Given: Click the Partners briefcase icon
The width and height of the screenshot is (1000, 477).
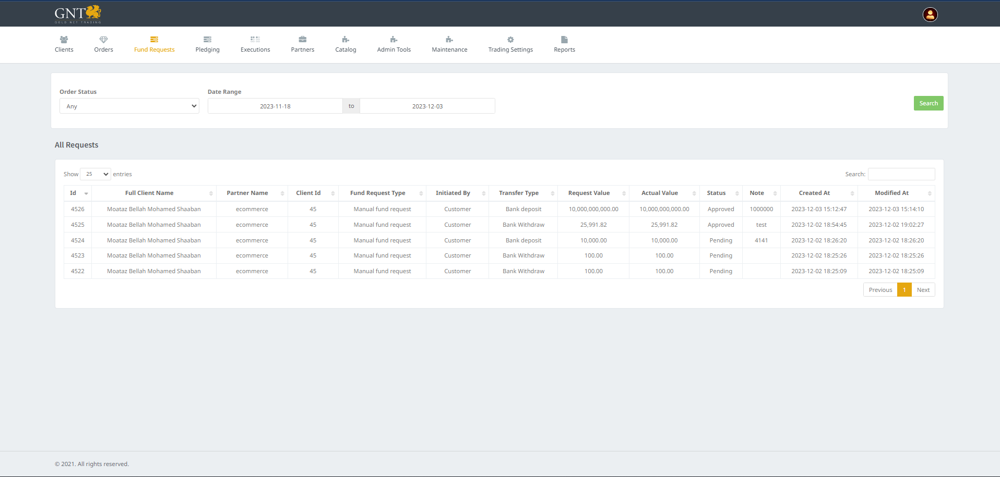Looking at the screenshot, I should (x=302, y=40).
